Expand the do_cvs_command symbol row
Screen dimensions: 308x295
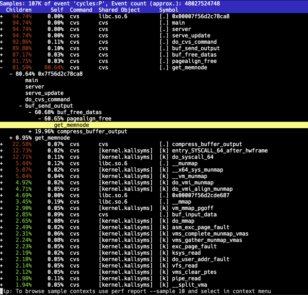[2, 42]
